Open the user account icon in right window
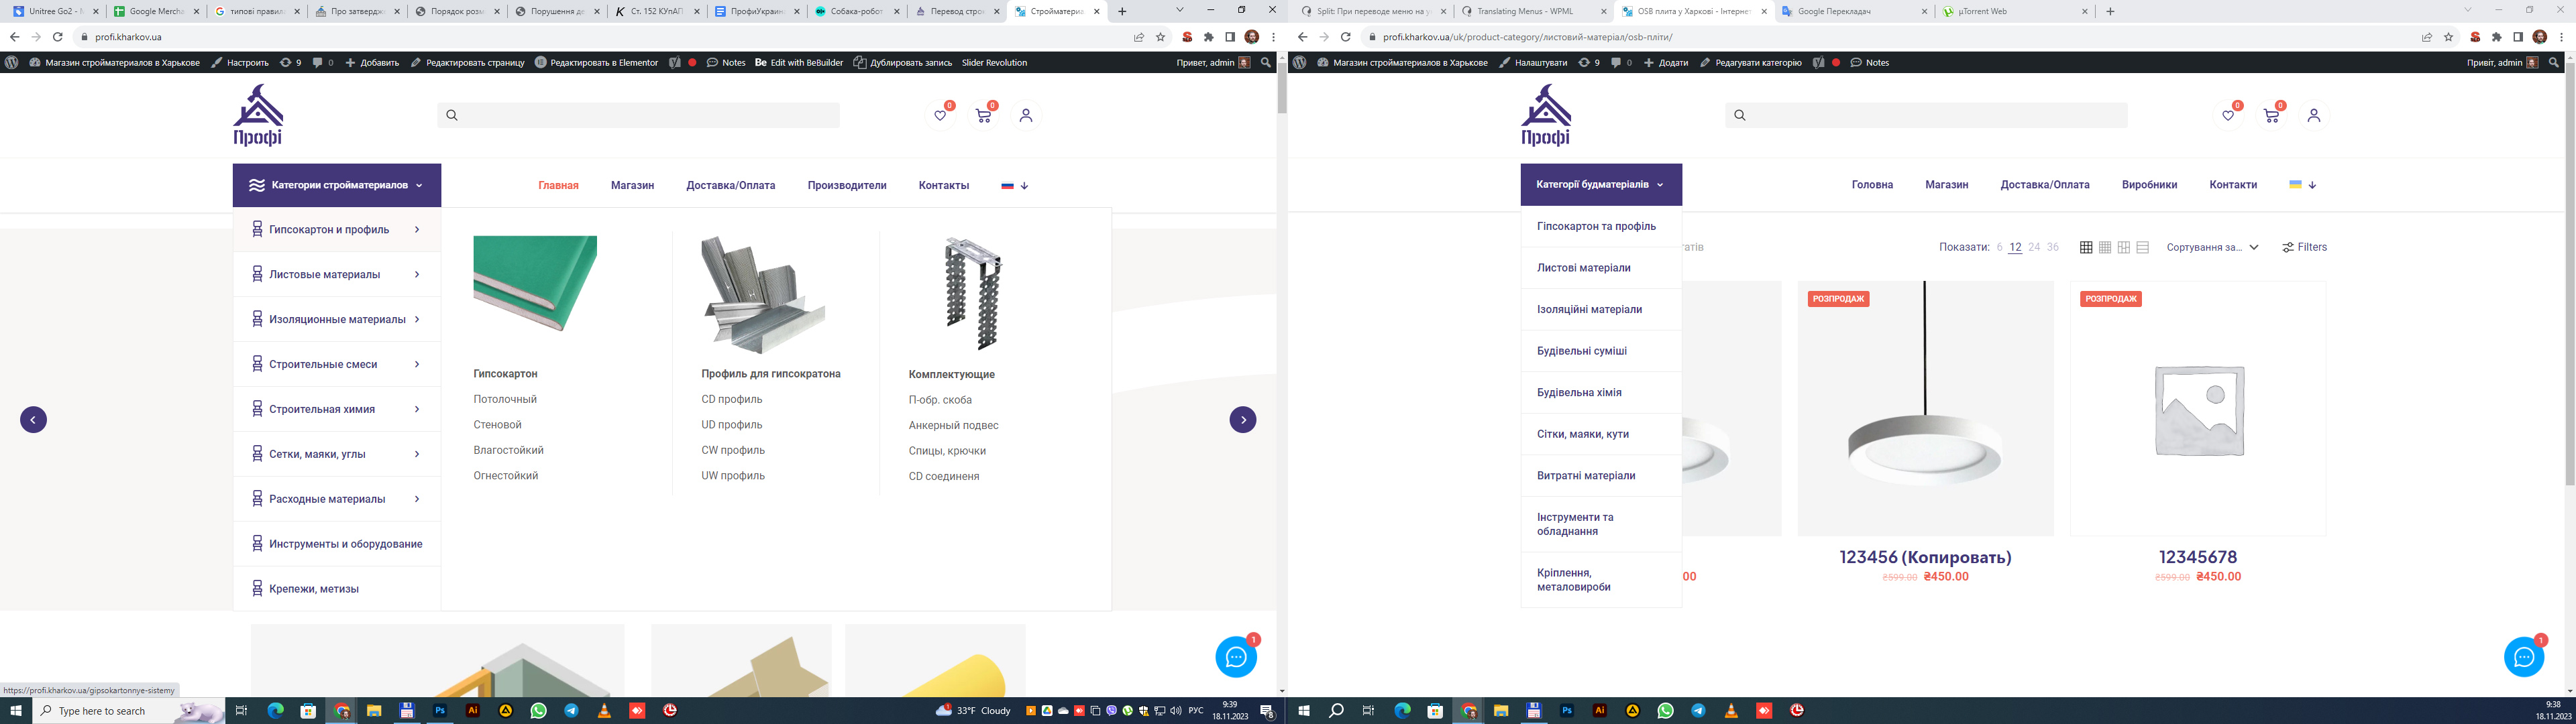Screen dimensions: 2576x724 tap(2313, 115)
